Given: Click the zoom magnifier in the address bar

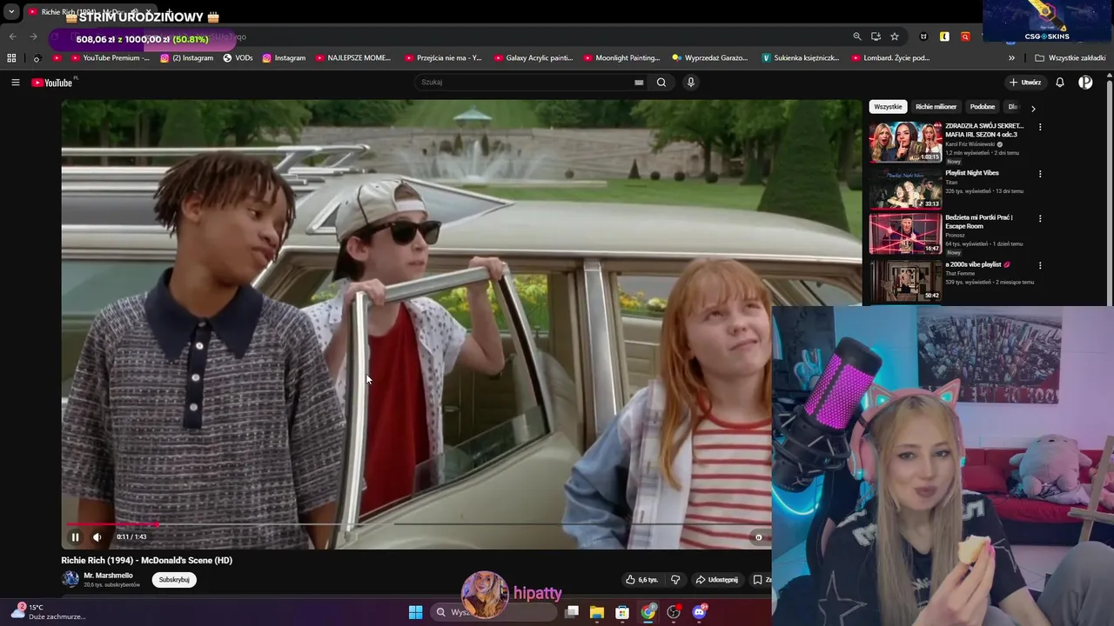Looking at the screenshot, I should (857, 37).
